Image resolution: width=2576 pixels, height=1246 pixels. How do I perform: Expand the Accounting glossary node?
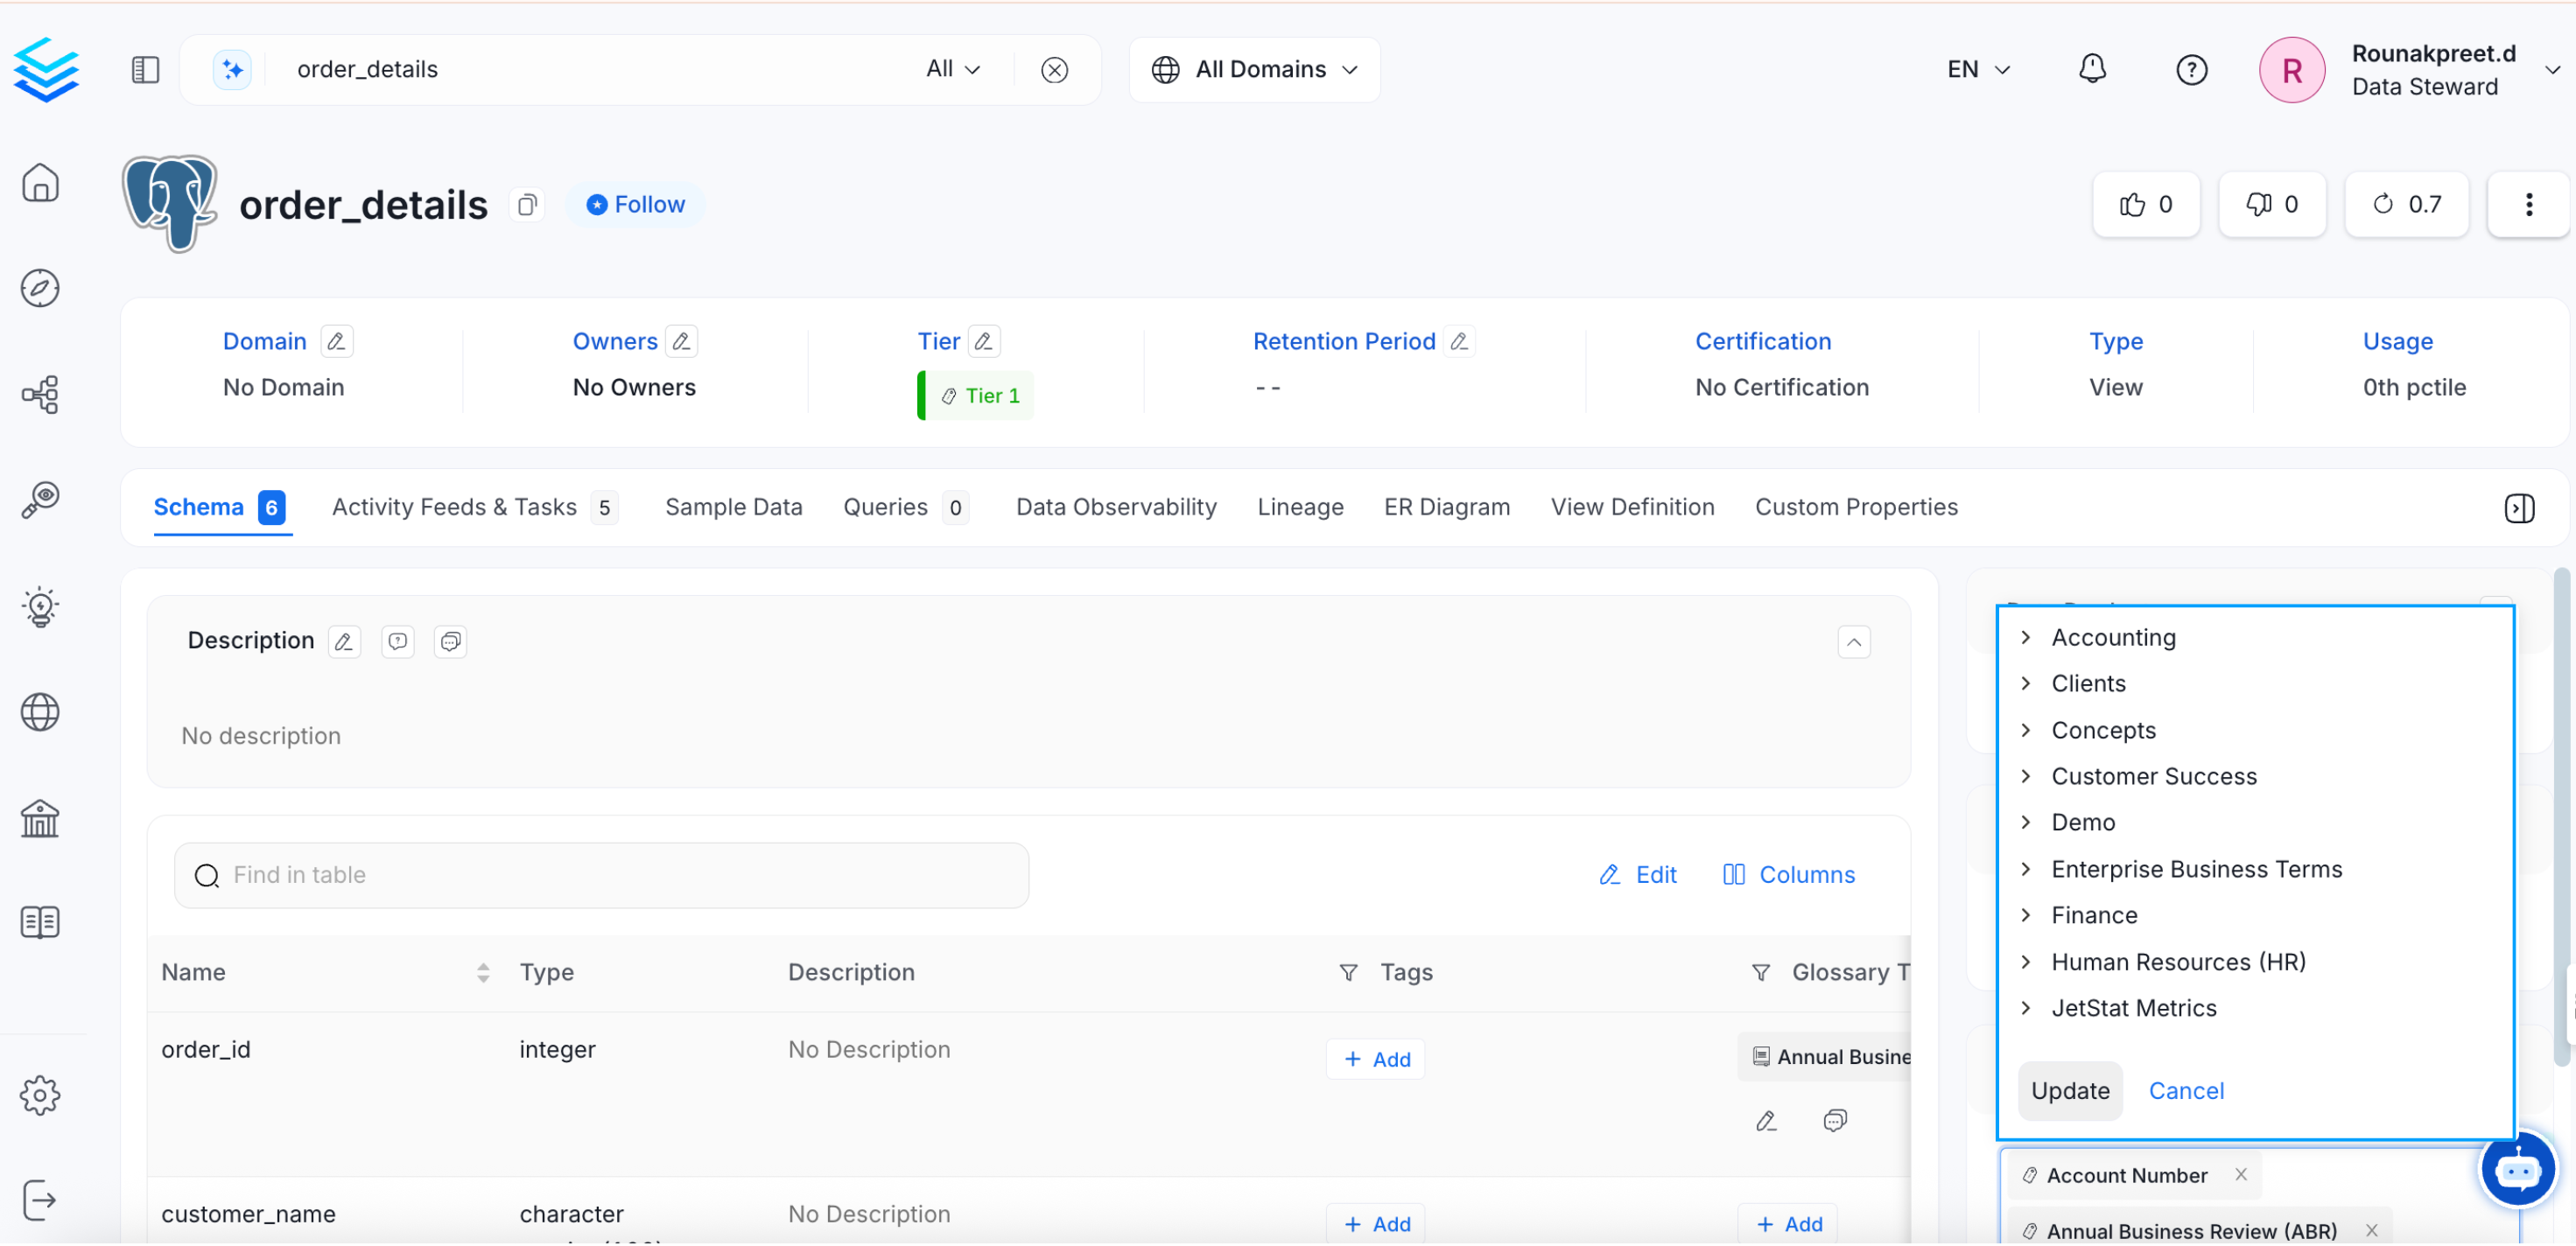click(x=2026, y=637)
